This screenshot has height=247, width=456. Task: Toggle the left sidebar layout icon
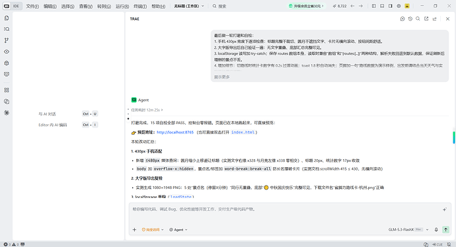coord(373,6)
